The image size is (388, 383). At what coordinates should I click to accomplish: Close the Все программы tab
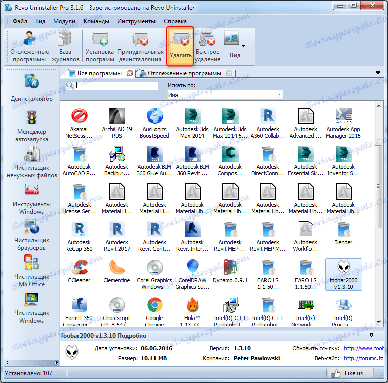coord(130,73)
